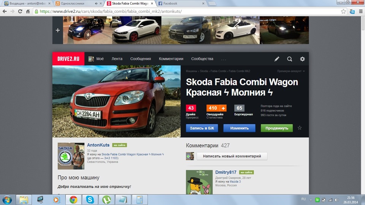Screen dimensions: 365x205
Task: Open white convertible photo thumbnail
Action: tap(235, 30)
